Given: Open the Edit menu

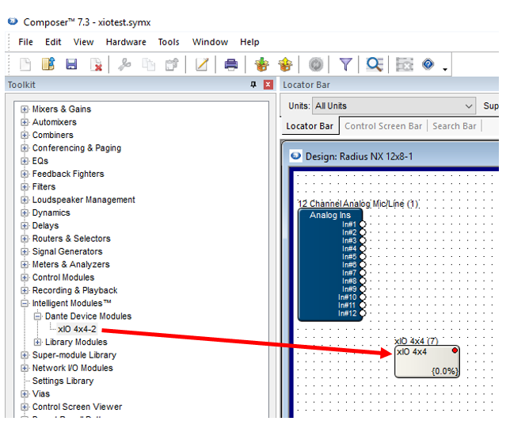Looking at the screenshot, I should [x=53, y=42].
